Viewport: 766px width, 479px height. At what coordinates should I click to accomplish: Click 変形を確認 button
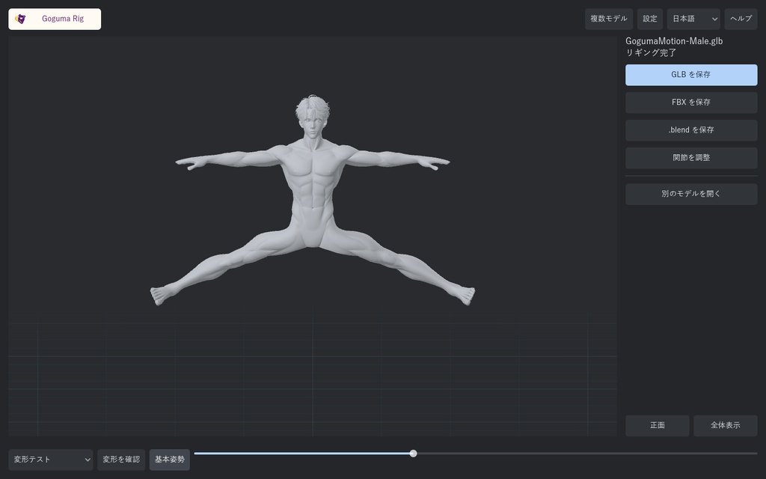tap(121, 460)
